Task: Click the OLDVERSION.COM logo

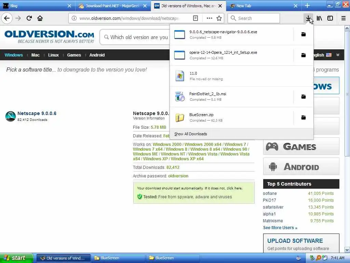Action: [x=49, y=37]
